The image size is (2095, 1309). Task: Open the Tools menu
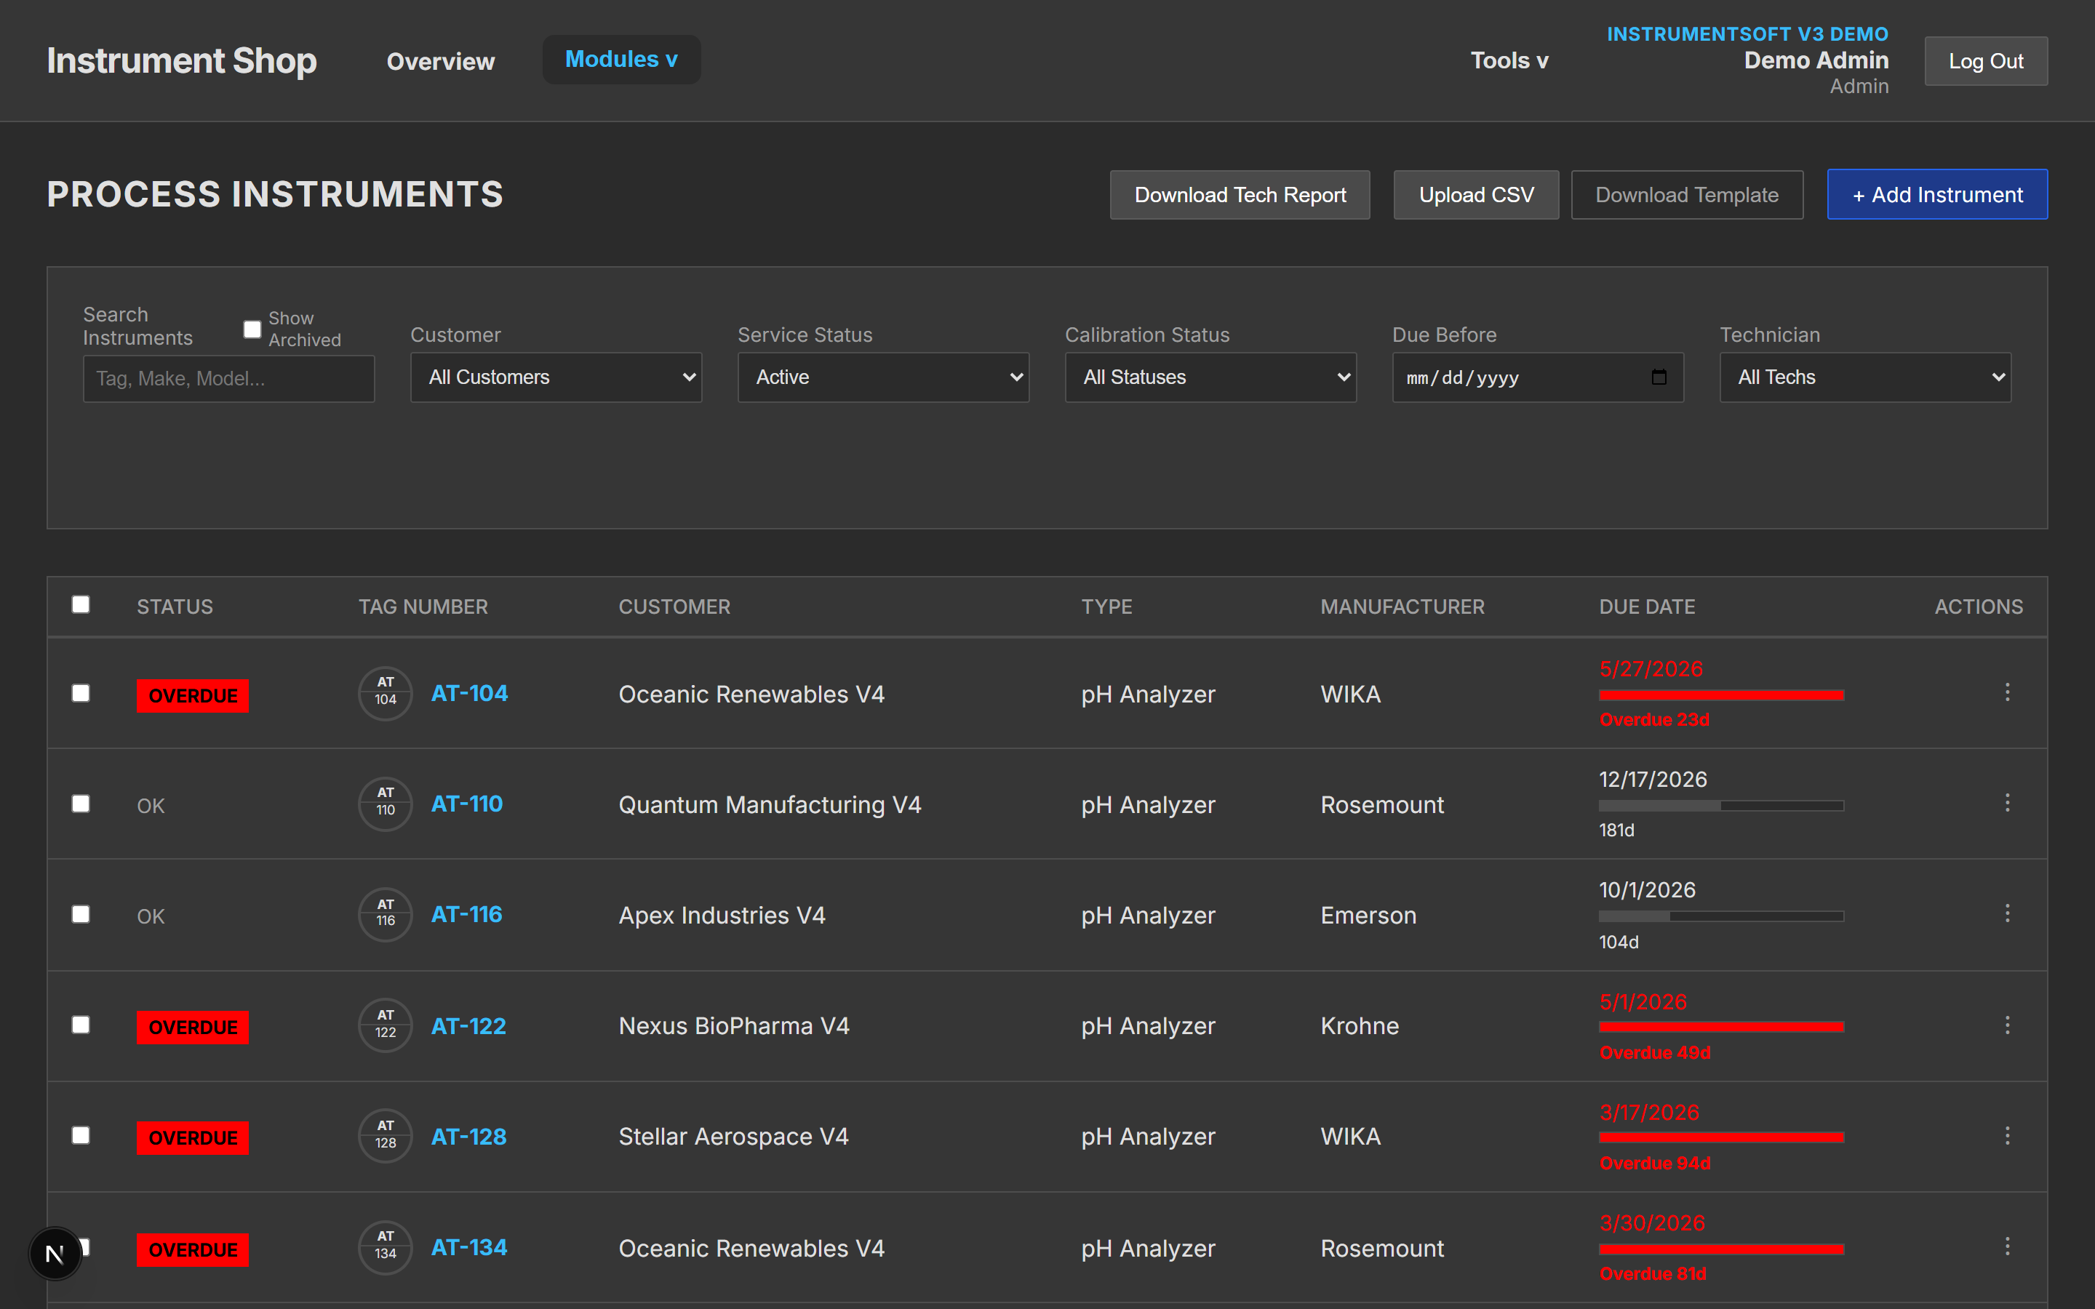click(x=1509, y=60)
